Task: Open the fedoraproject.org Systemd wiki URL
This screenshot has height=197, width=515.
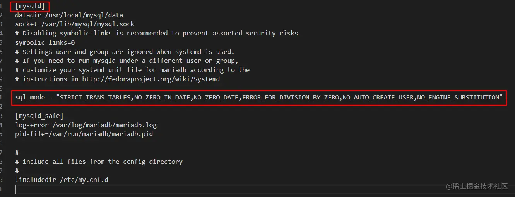Action: pyautogui.click(x=151, y=79)
